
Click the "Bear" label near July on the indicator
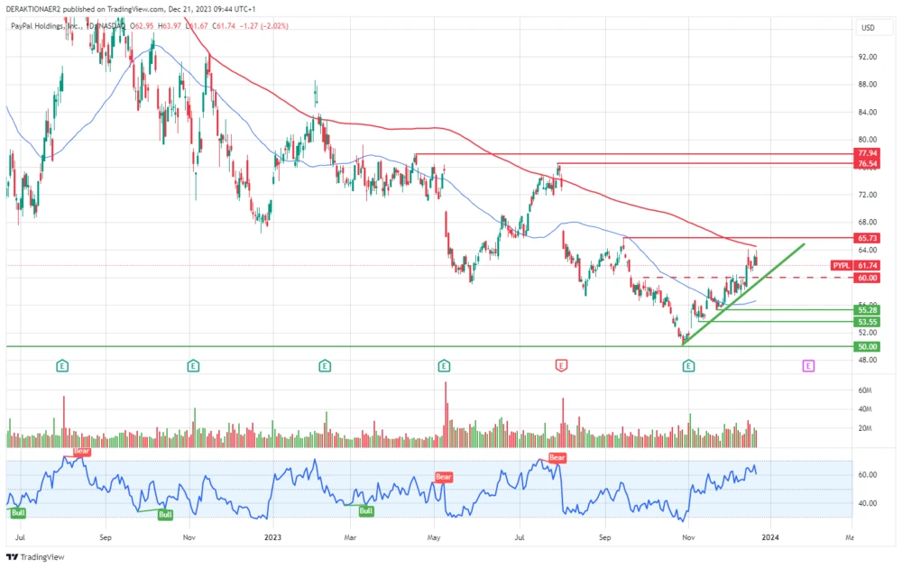click(x=557, y=457)
